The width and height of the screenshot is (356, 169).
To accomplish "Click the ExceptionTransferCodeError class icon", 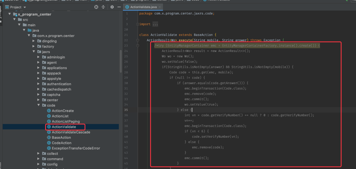I will point(49,148).
